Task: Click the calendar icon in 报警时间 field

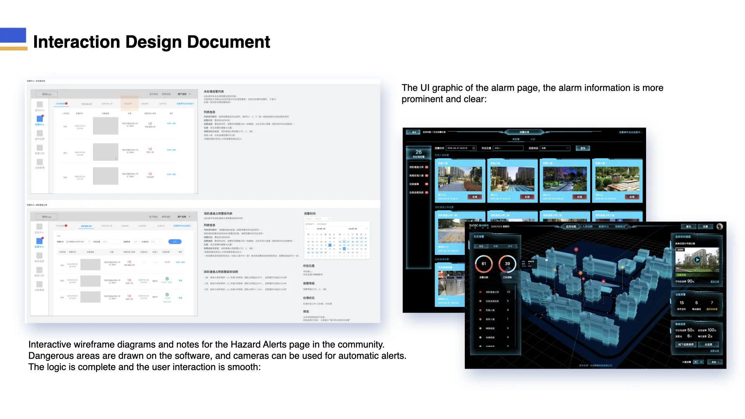Action: [x=474, y=148]
